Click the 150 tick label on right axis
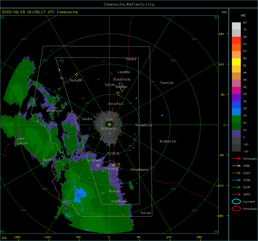Image resolution: width=258 pixels, height=241 pixels. pyautogui.click(x=222, y=34)
